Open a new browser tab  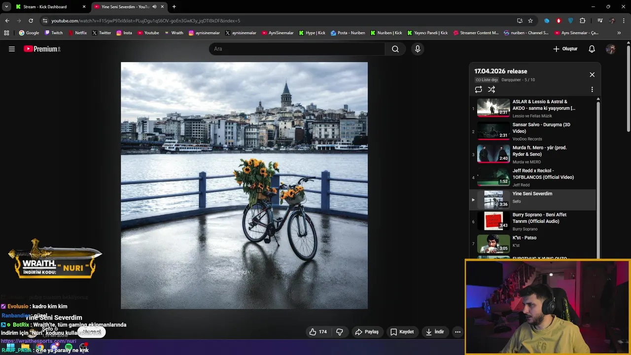[x=174, y=7]
